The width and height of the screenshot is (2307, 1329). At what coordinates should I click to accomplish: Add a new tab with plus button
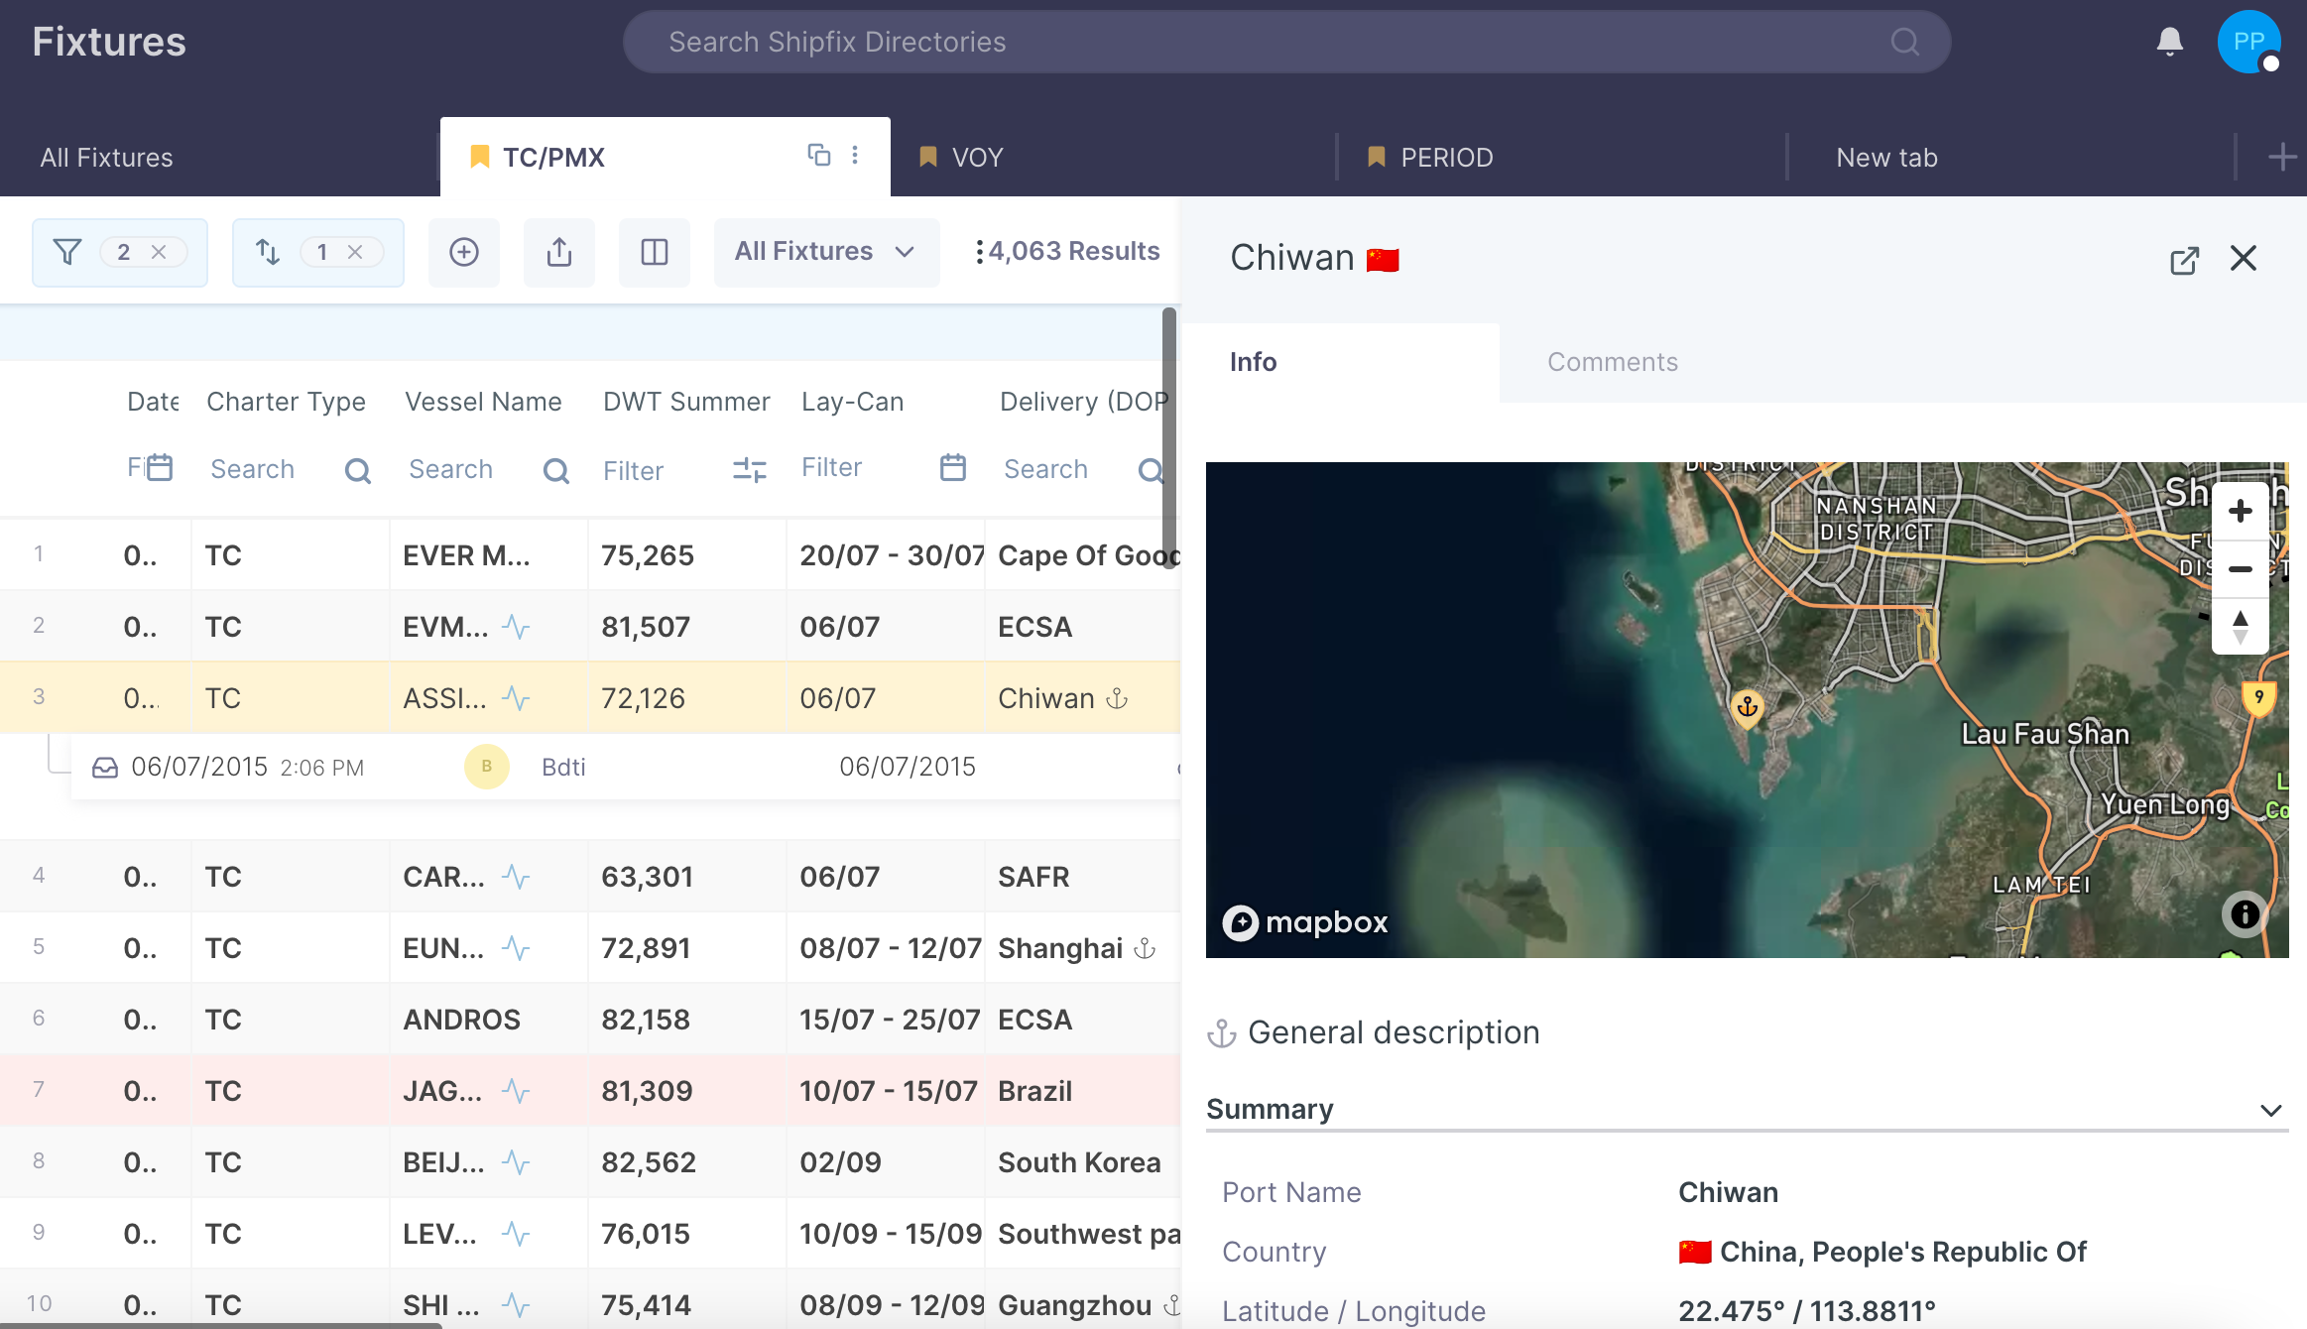click(x=2281, y=157)
